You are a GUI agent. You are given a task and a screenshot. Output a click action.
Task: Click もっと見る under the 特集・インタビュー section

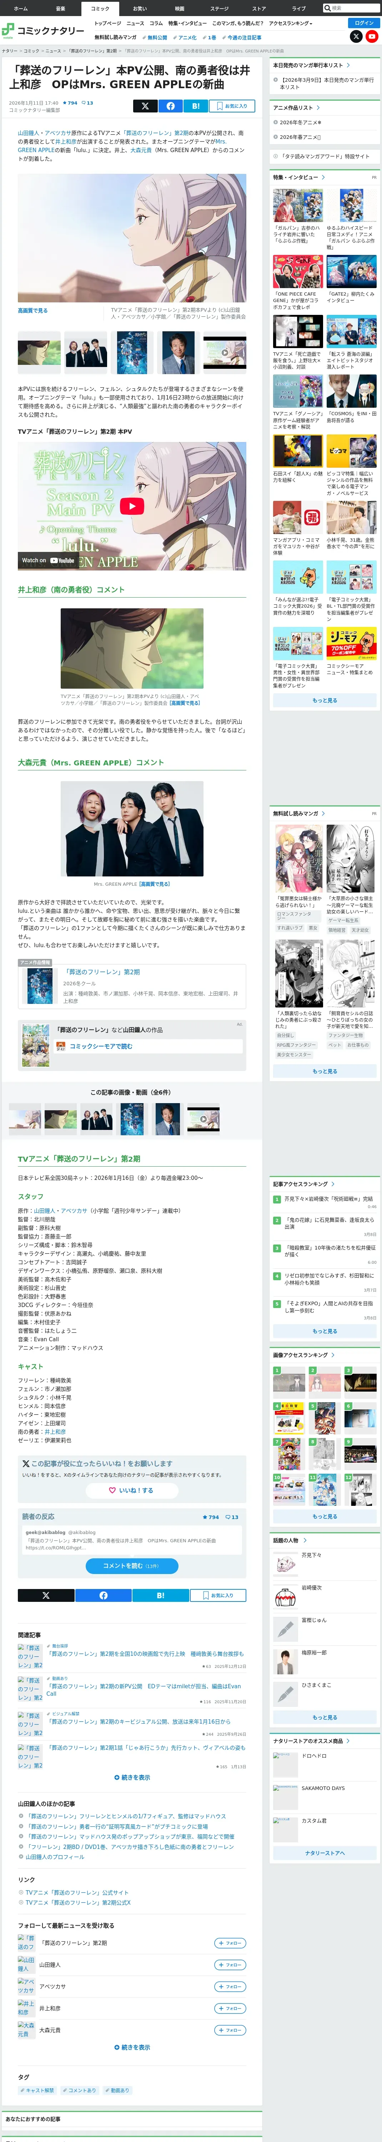click(x=325, y=700)
